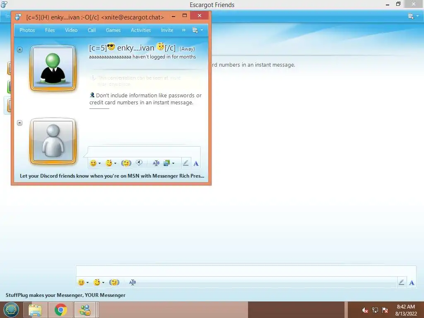424x318 pixels.
Task: Collapse the contact's display picture
Action: pyautogui.click(x=19, y=50)
